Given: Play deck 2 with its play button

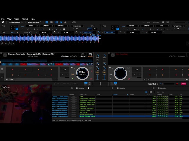Looking at the screenshot, I should point(111,79).
